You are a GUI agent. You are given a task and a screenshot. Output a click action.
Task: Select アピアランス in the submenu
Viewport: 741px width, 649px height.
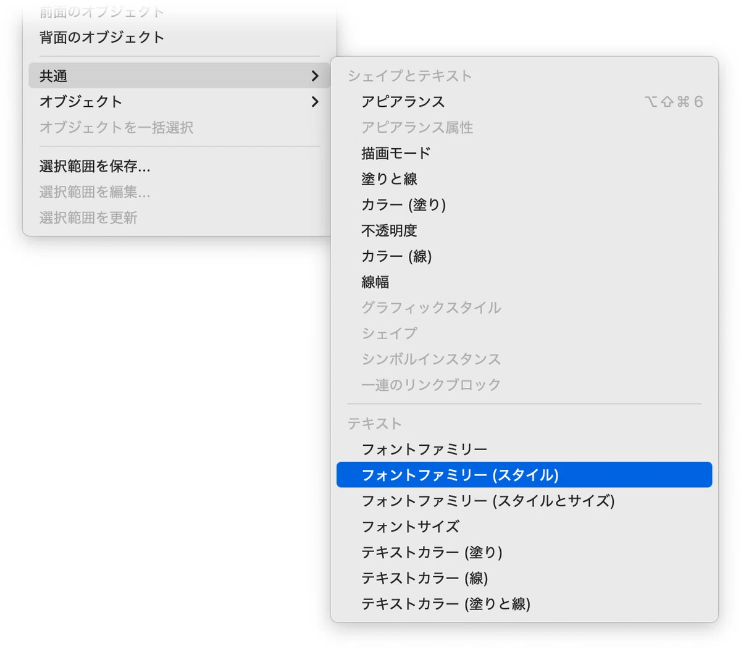524,101
